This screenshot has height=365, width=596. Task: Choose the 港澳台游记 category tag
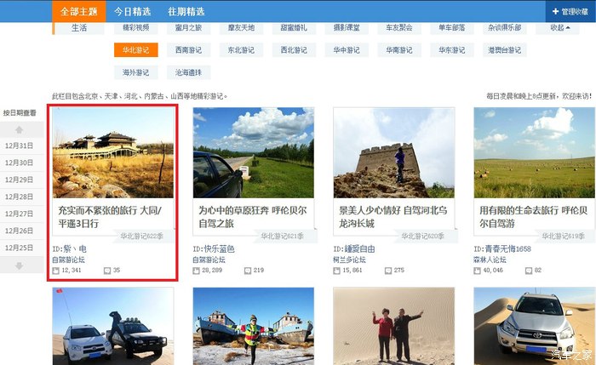(504, 50)
